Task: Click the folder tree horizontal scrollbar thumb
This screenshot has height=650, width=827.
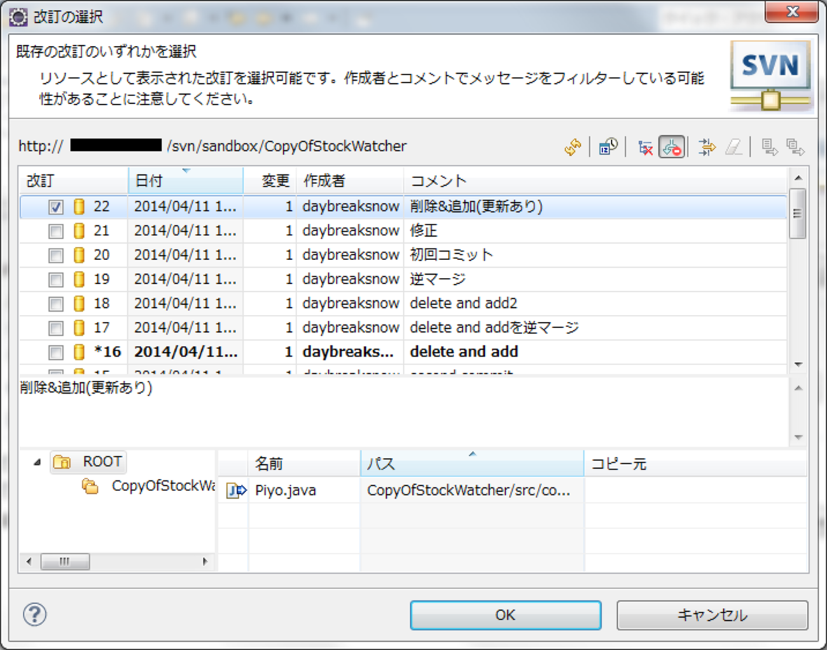Action: pyautogui.click(x=65, y=562)
